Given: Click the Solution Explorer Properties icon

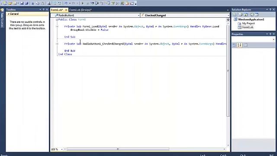Looking at the screenshot, I should (x=235, y=15).
